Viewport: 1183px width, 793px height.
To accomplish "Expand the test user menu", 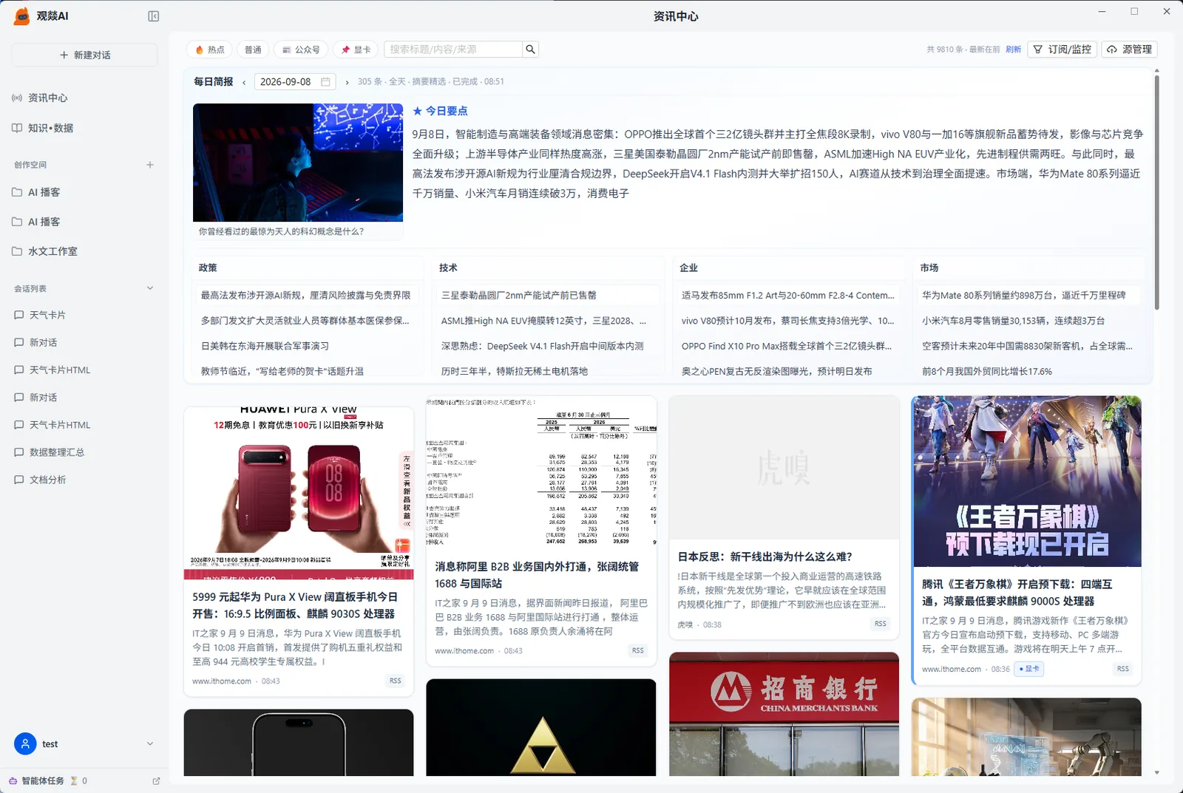I will click(x=150, y=743).
